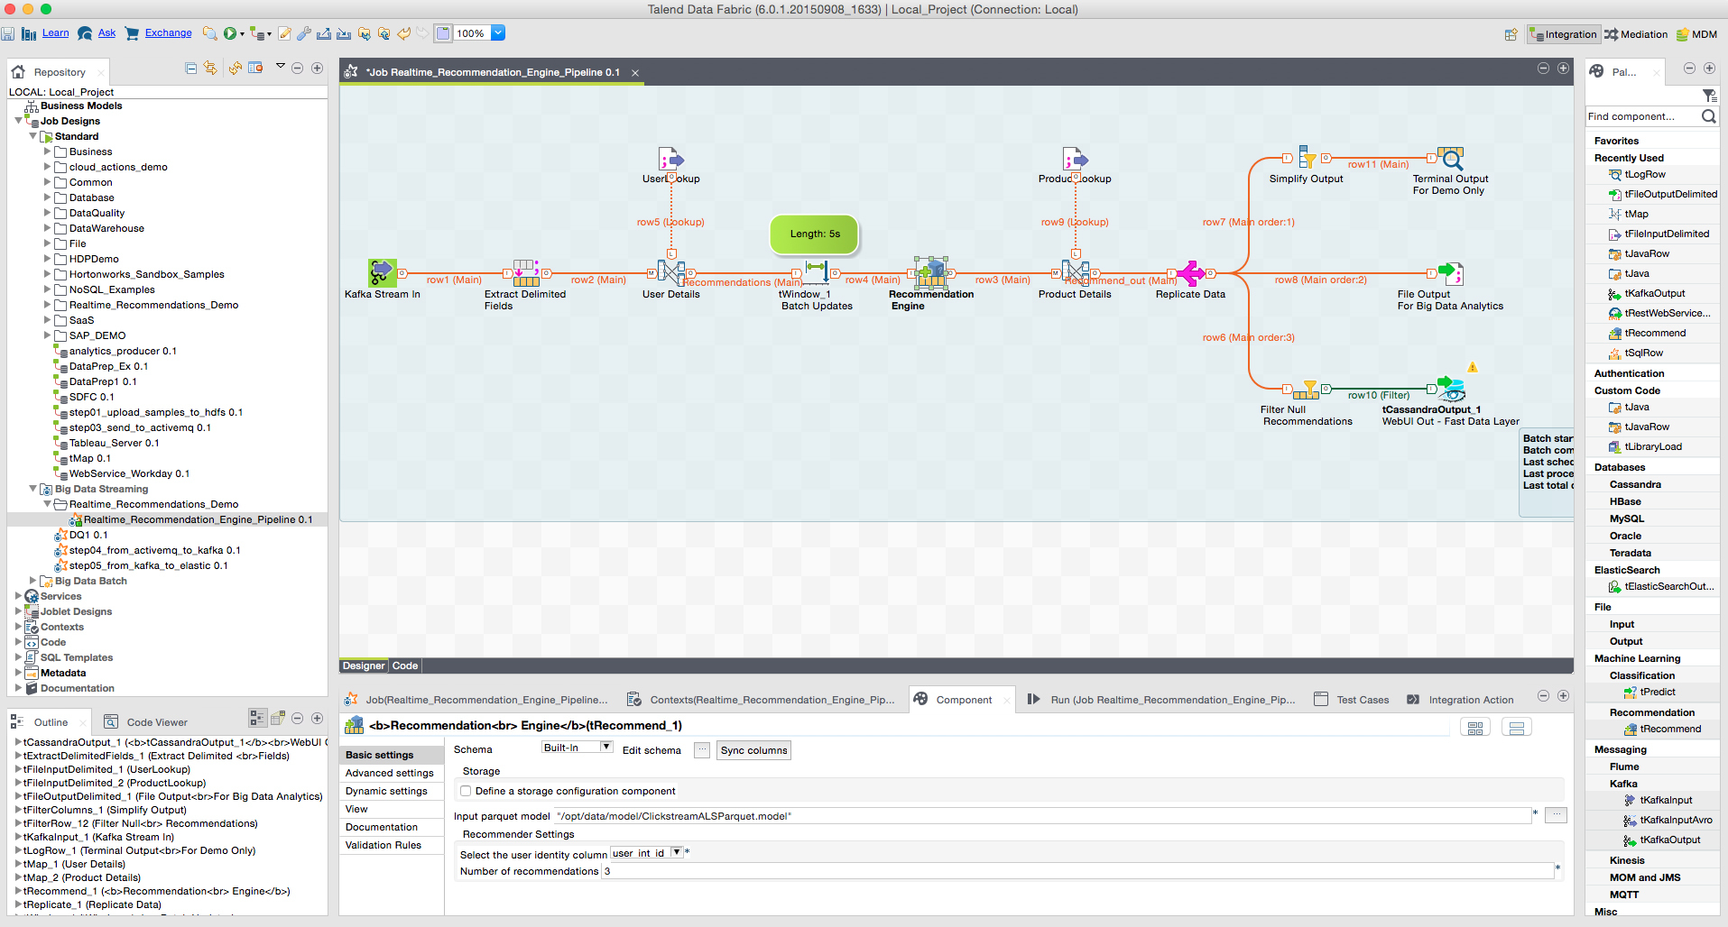The width and height of the screenshot is (1728, 927).
Task: Open the 100% zoom level dropdown
Action: [x=498, y=33]
